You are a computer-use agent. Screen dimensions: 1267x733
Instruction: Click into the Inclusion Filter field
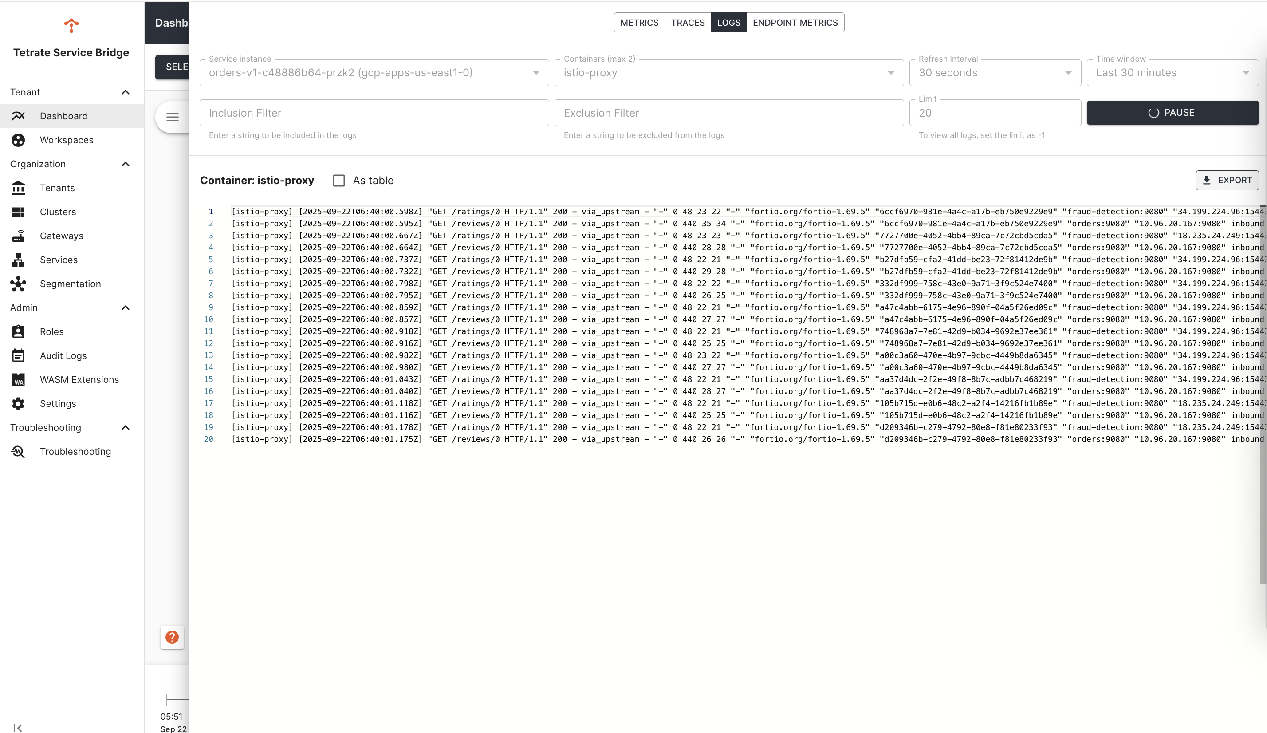click(x=374, y=113)
